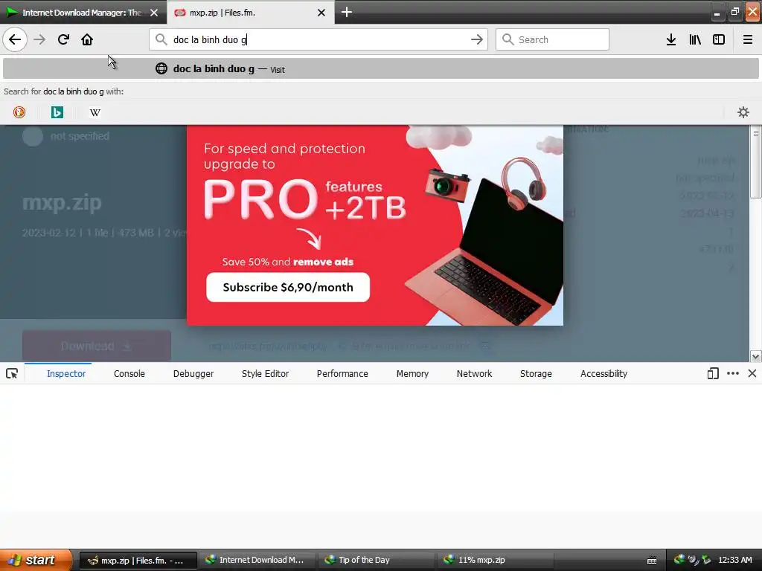Open the Network devtools tab

click(474, 373)
